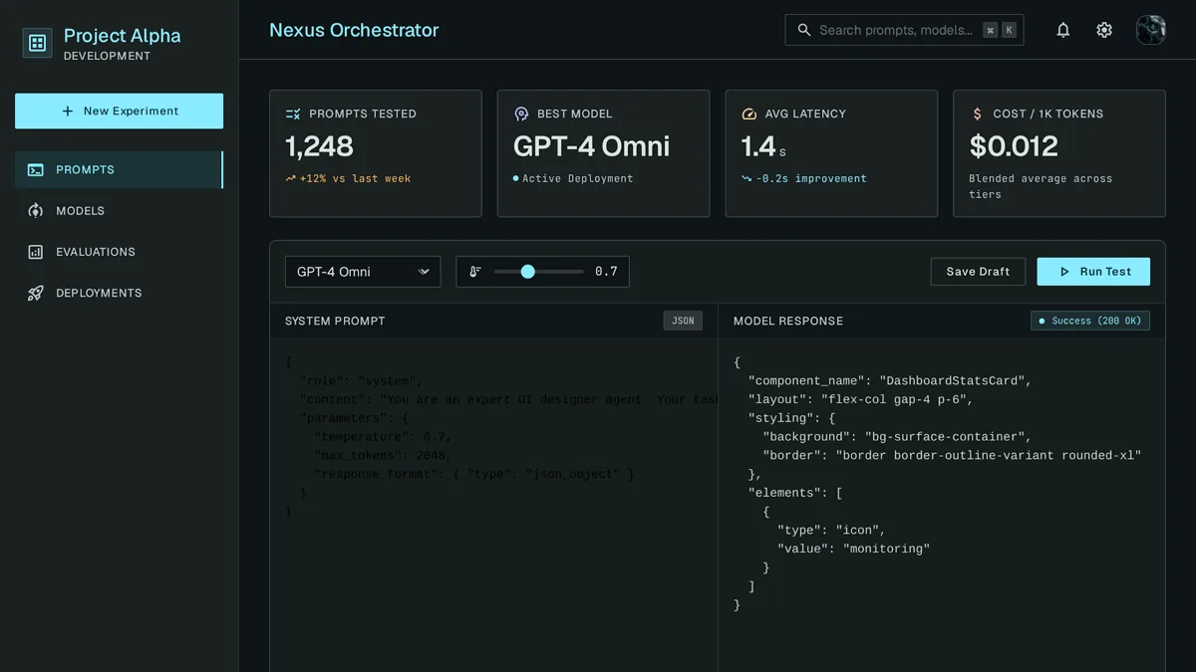Click the SYSTEM PROMPT panel heading
This screenshot has height=672, width=1196.
point(335,321)
